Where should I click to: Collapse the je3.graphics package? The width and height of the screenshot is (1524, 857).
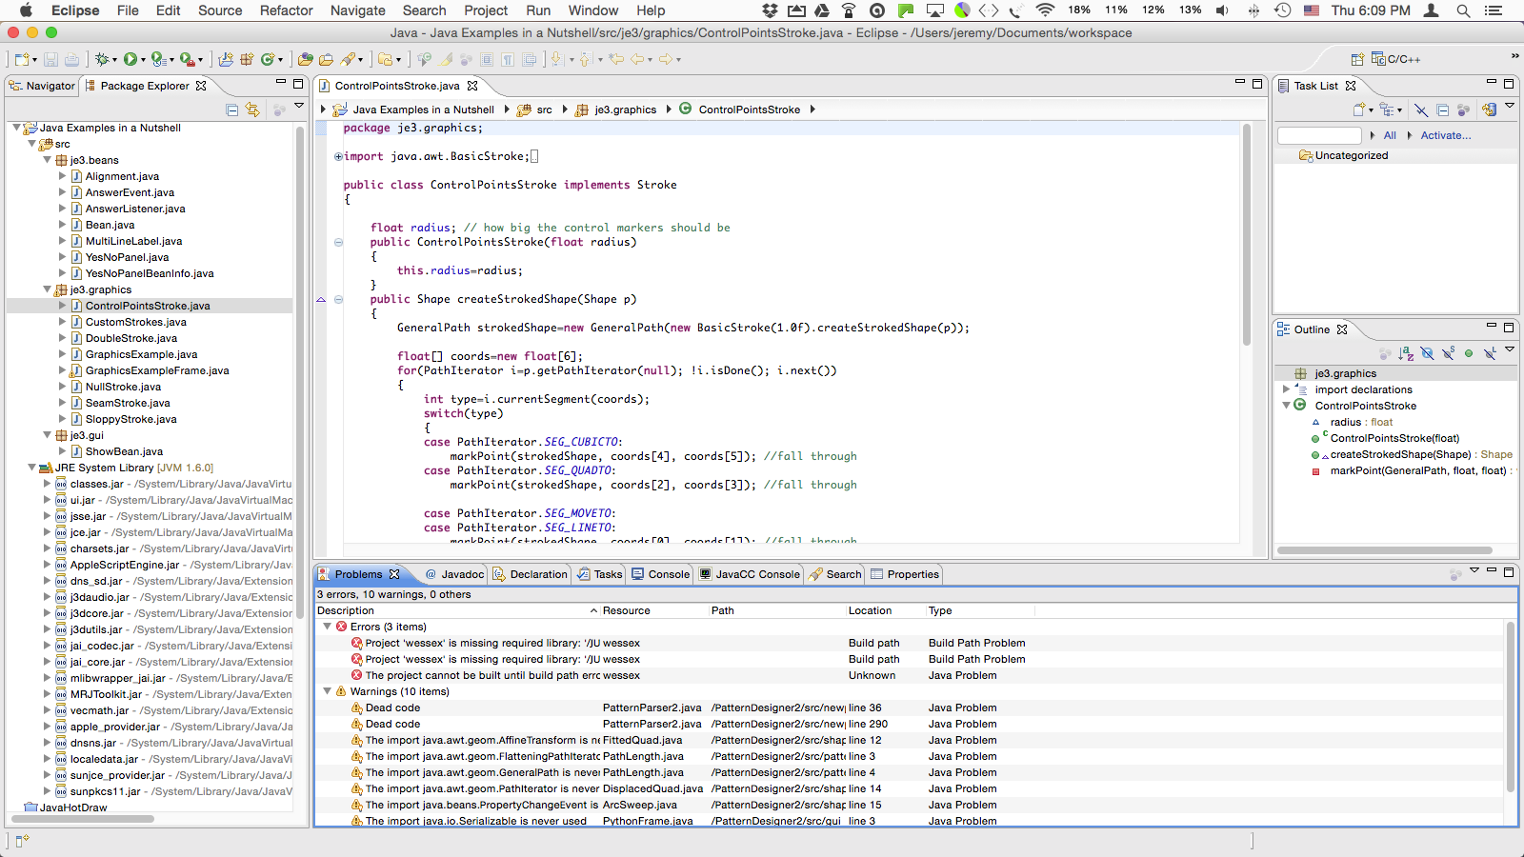(48, 289)
